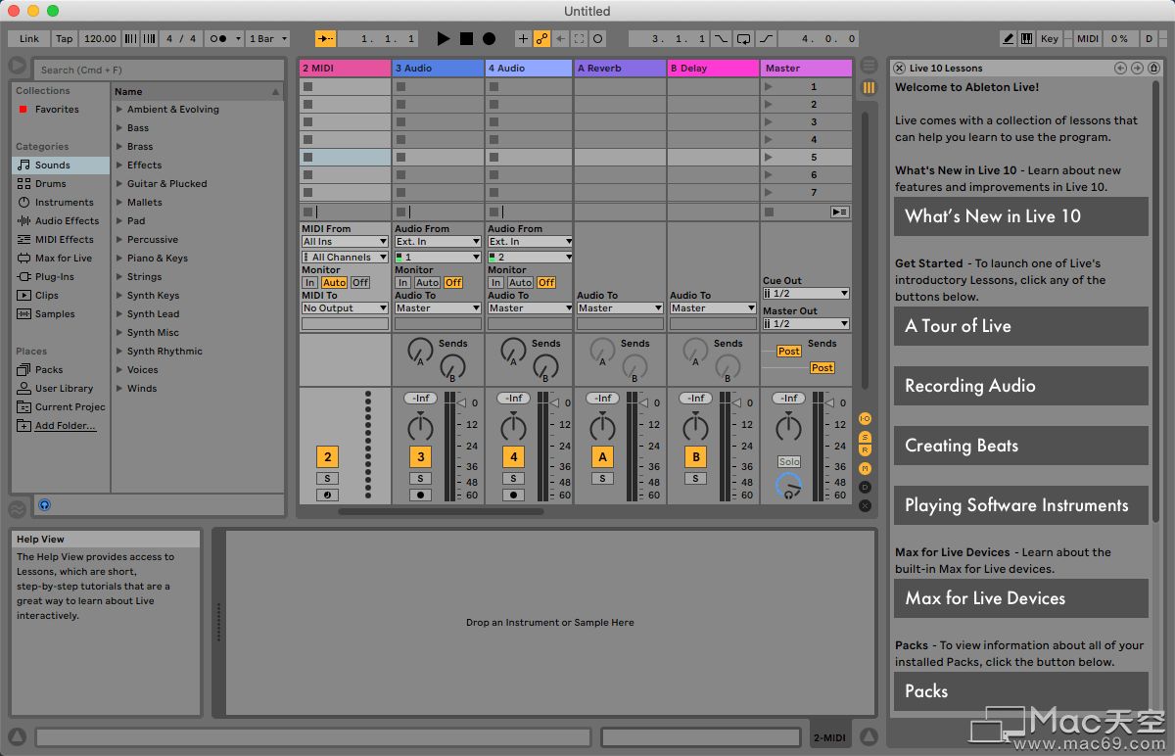Toggle upper Post button in Master sends

coord(788,351)
